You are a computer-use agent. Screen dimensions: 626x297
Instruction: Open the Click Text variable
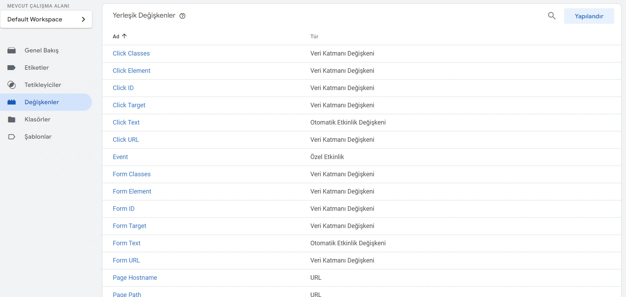pyautogui.click(x=126, y=122)
